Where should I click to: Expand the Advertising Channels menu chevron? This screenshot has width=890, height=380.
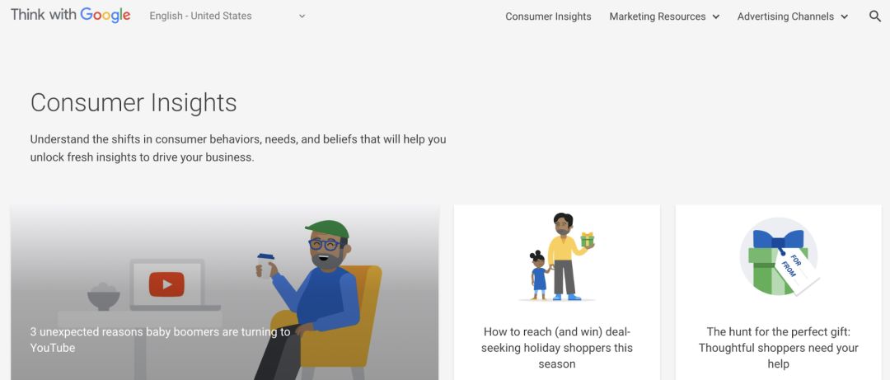pos(844,17)
